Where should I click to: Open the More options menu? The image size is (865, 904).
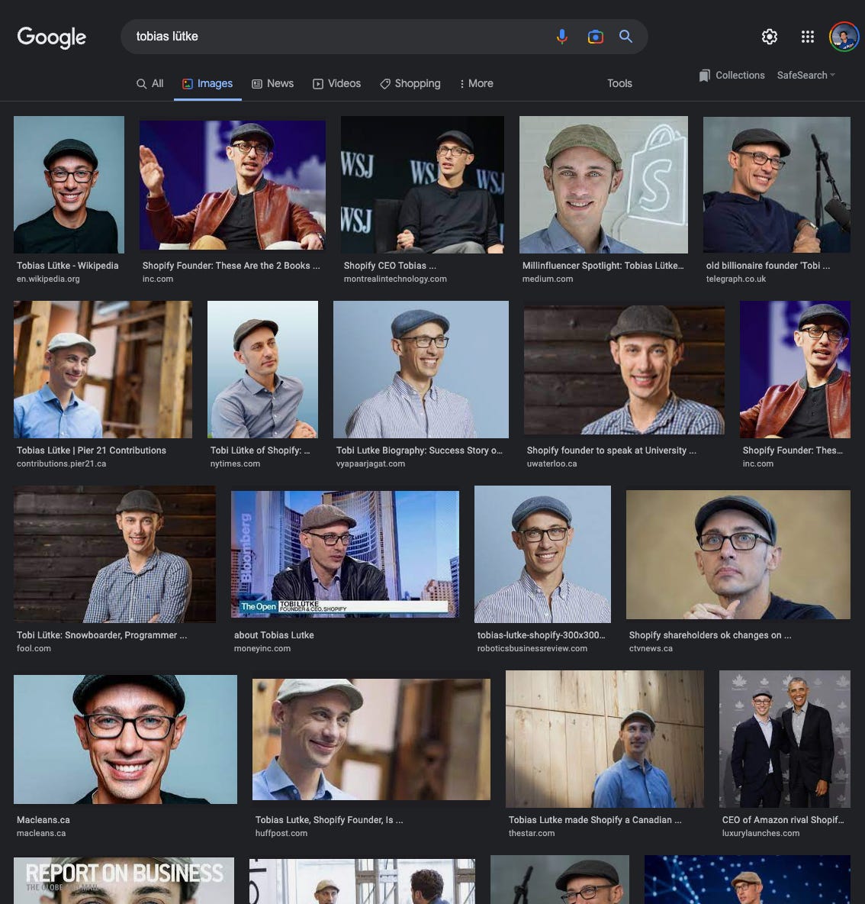(476, 83)
